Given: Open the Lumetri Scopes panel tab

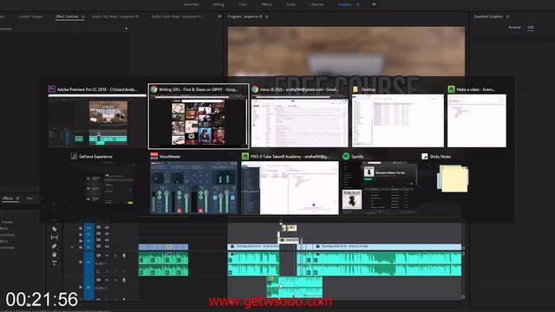Looking at the screenshot, I should [x=30, y=16].
